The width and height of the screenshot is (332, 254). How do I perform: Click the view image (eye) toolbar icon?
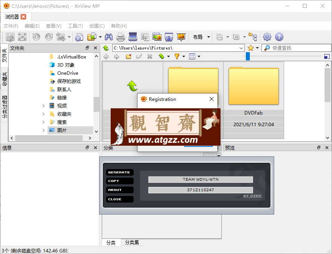pos(10,37)
